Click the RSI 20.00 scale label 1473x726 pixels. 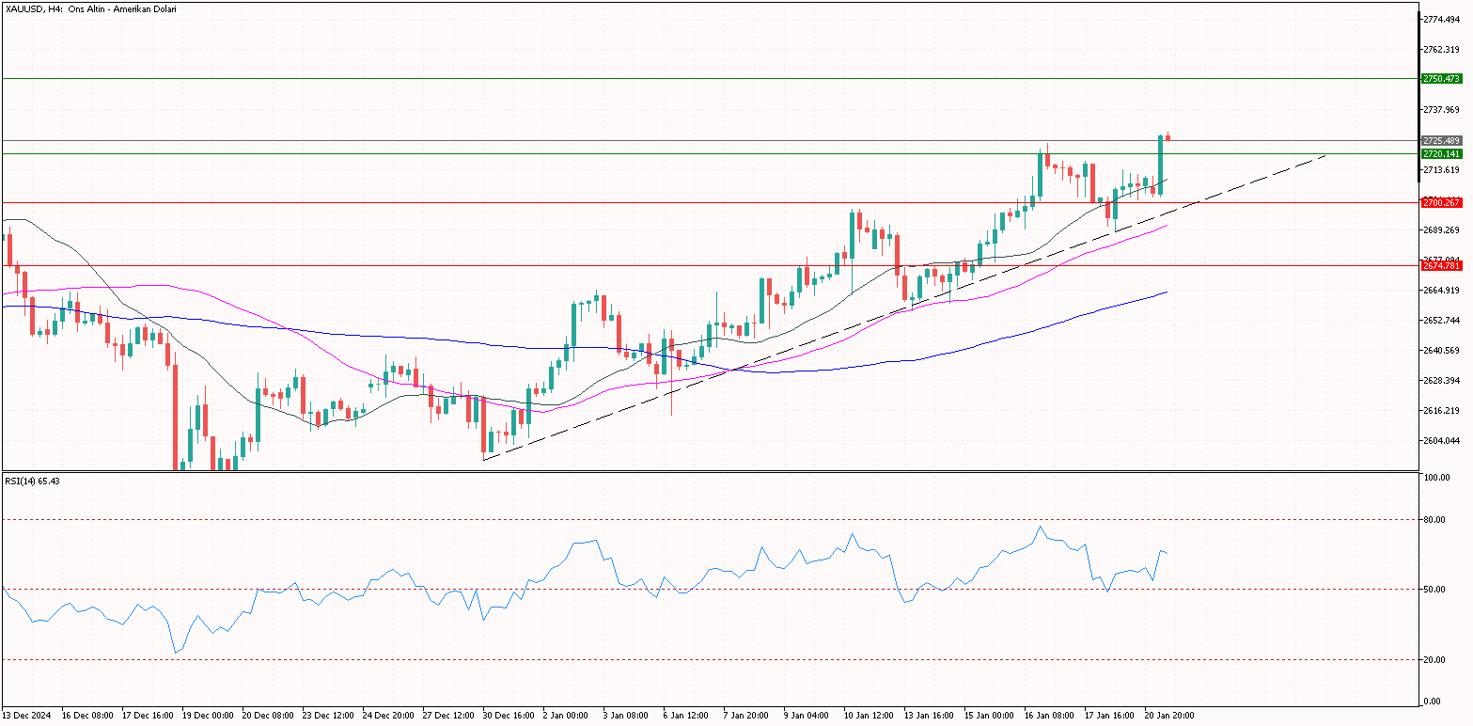point(1435,660)
